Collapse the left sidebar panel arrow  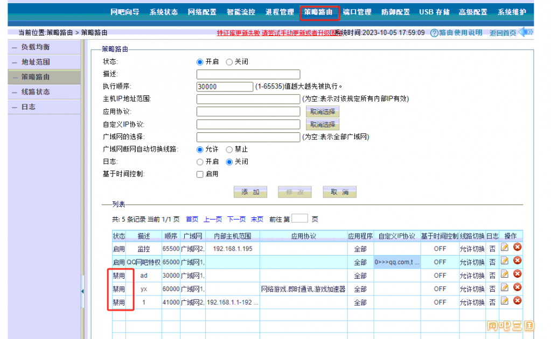[x=82, y=291]
